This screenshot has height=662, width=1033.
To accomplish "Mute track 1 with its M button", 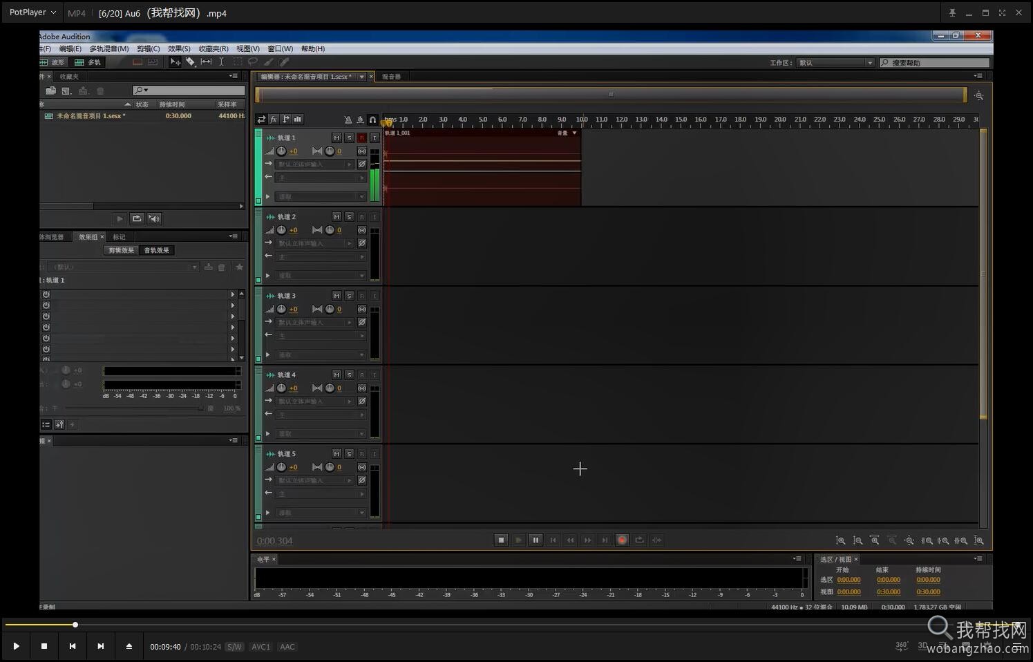I will (337, 138).
